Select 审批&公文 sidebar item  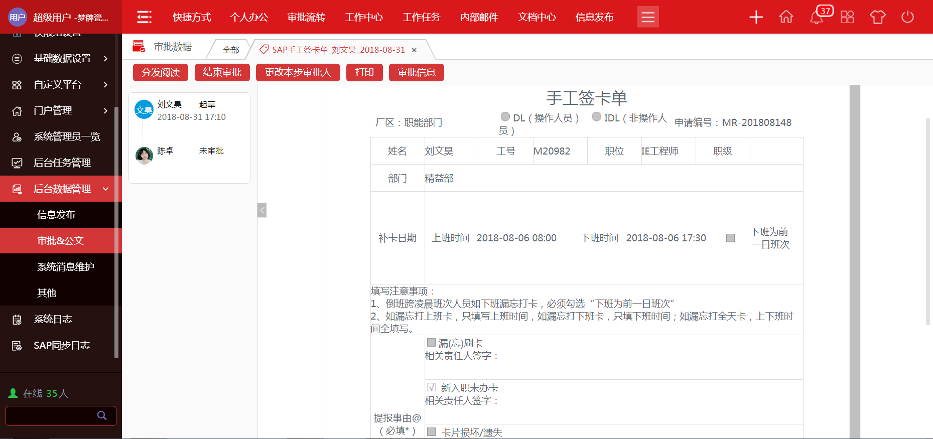61,241
